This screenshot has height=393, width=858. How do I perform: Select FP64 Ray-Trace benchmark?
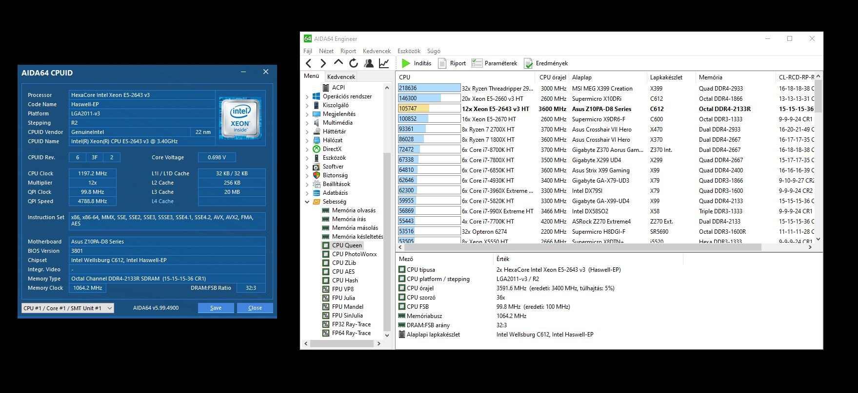pos(351,333)
